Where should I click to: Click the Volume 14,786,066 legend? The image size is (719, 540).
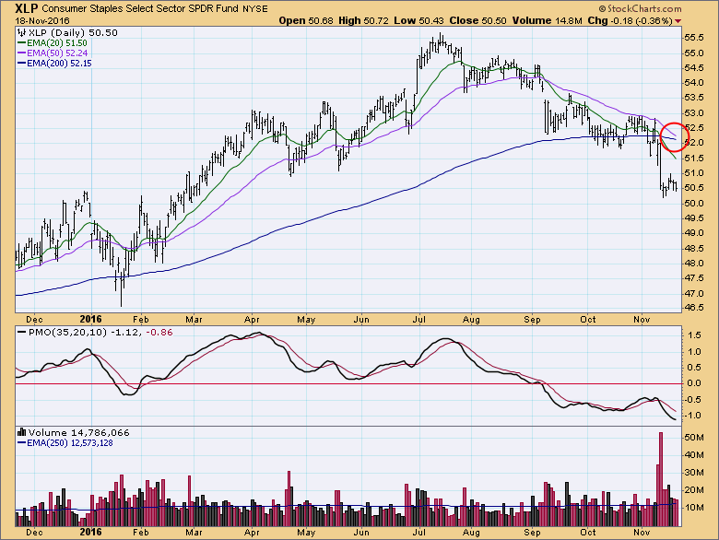[x=79, y=432]
